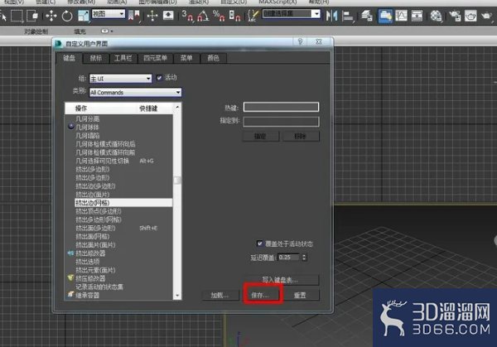Click the 指定 button
497x347 pixels.
(x=261, y=137)
